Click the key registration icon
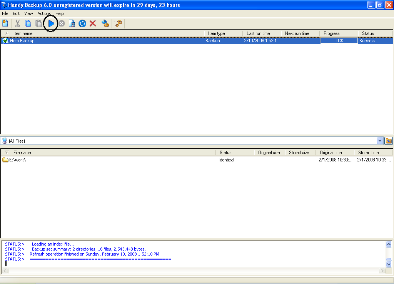This screenshot has height=284, width=394. coord(119,23)
